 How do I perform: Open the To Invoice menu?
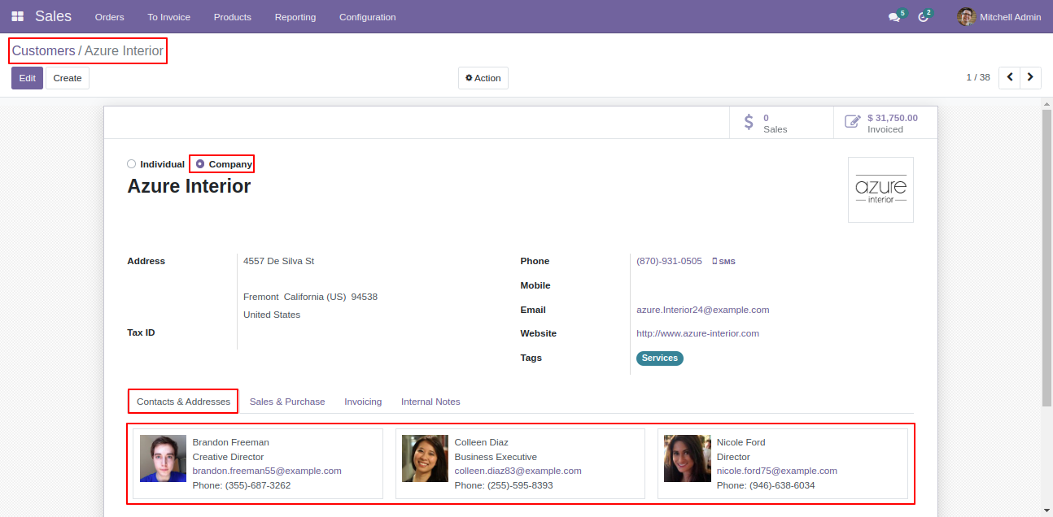[x=169, y=17]
